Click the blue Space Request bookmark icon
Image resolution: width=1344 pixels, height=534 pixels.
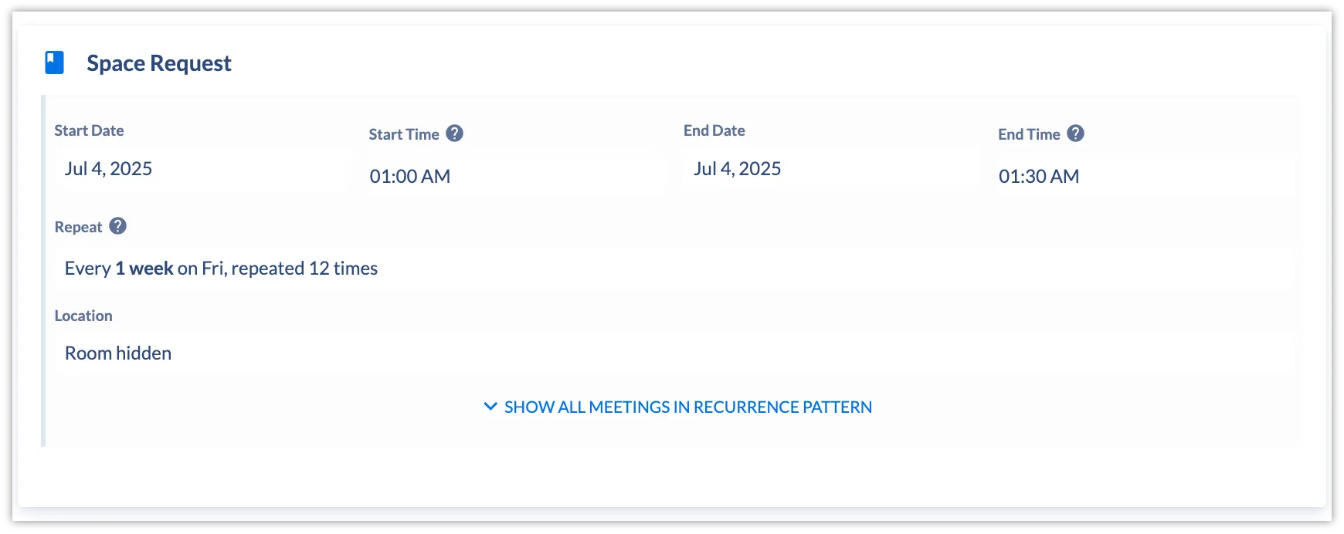tap(54, 63)
